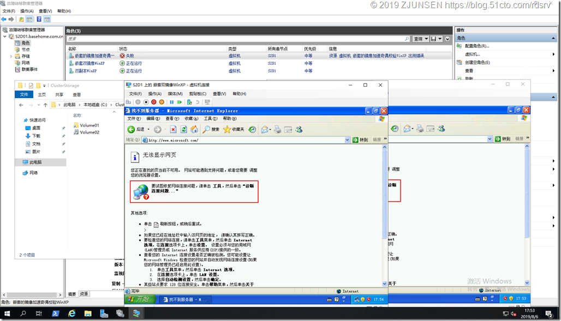The image size is (561, 321).
Task: Open the IE History button
Action: [x=252, y=129]
